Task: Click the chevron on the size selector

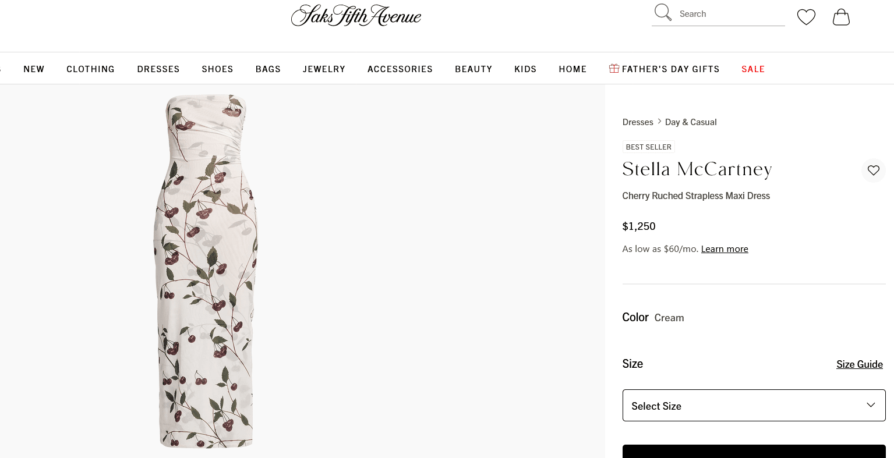Action: click(871, 405)
